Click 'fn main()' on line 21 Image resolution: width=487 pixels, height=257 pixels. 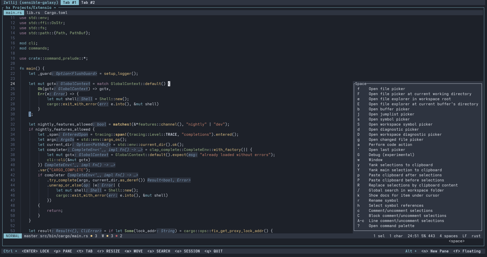[30, 68]
